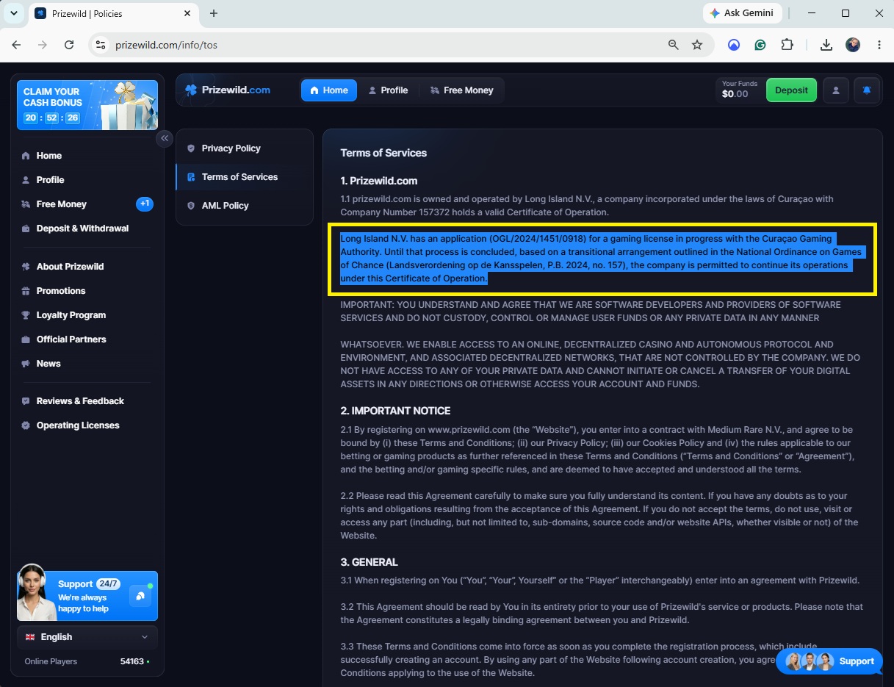Open the Free Money tab in top navigation

pyautogui.click(x=461, y=90)
